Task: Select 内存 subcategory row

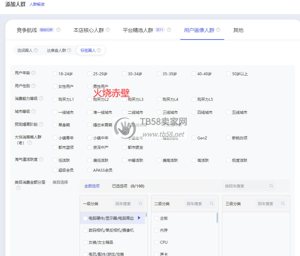Action: (184, 230)
